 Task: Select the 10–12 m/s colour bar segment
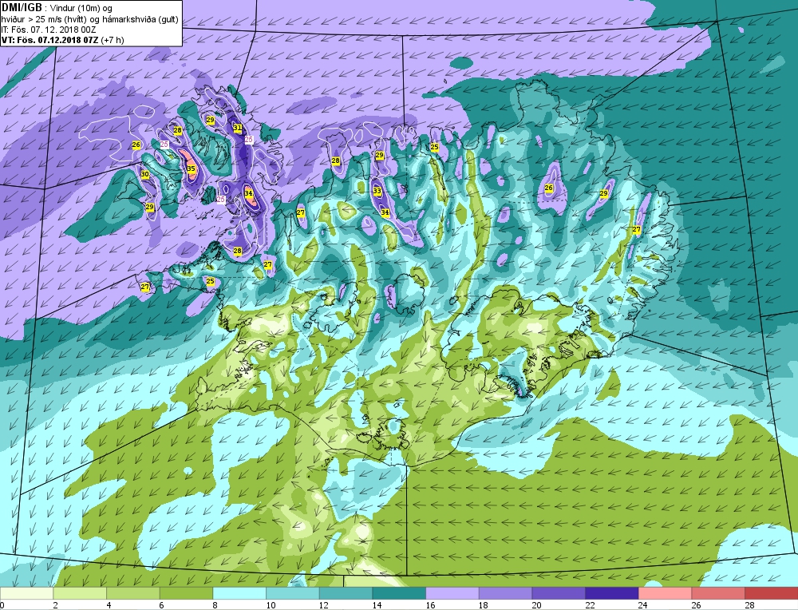[x=292, y=593]
